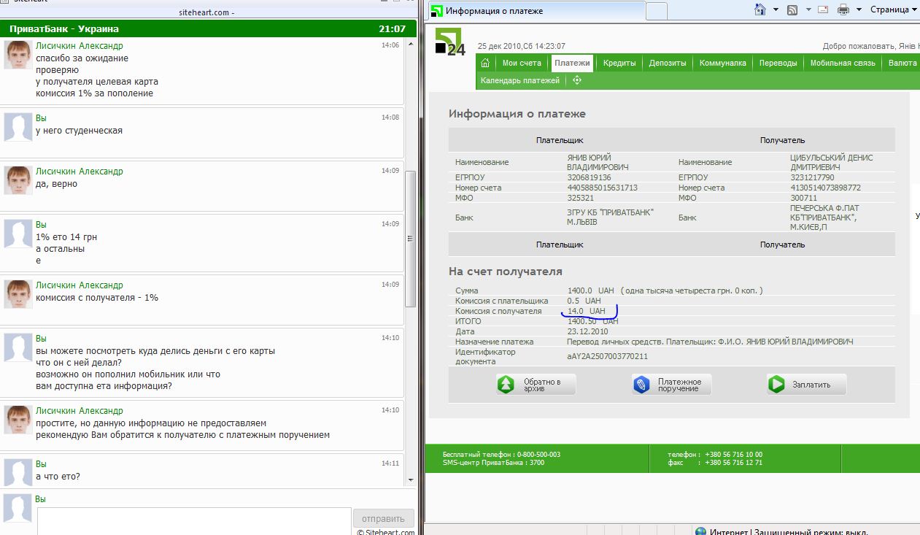Click document identifier aAY2A2507003770211
Viewport: 920px width, 535px height.
point(607,356)
